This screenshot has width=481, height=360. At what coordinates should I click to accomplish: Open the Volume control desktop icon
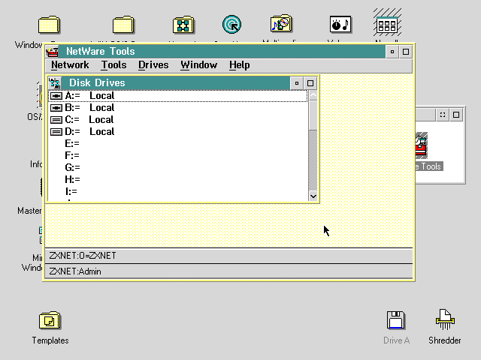click(x=340, y=24)
